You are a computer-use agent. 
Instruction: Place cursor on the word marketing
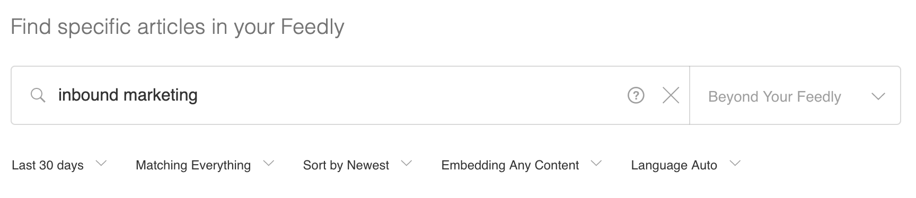coord(161,95)
